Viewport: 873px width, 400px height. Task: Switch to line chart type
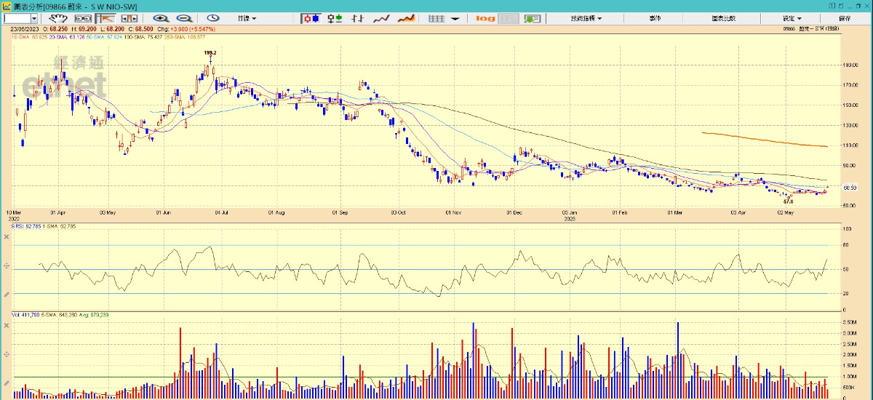click(x=381, y=18)
